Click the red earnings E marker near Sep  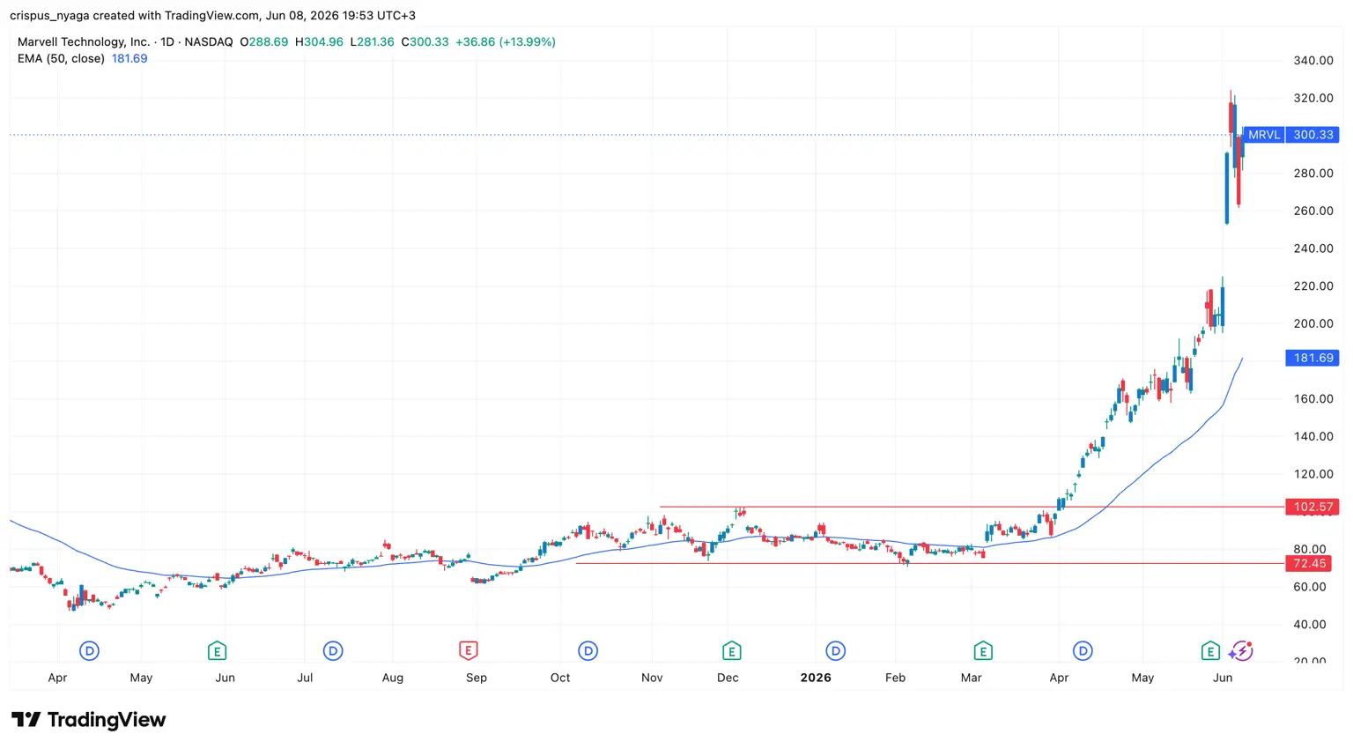[x=468, y=651]
